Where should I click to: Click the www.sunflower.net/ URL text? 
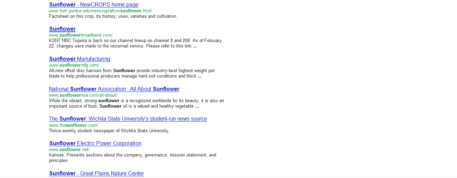[x=69, y=150]
